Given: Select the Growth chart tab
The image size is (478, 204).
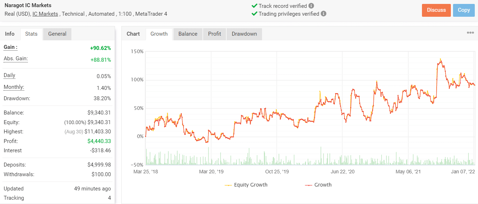Looking at the screenshot, I should coord(159,34).
